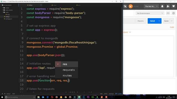The image size is (177, 99).
Task: Close the index.js tab modified dot
Action: pyautogui.click(x=41, y=5)
